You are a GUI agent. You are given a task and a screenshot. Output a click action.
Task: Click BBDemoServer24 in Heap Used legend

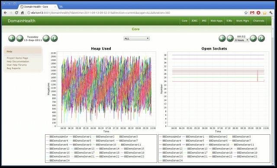[x=59, y=161]
